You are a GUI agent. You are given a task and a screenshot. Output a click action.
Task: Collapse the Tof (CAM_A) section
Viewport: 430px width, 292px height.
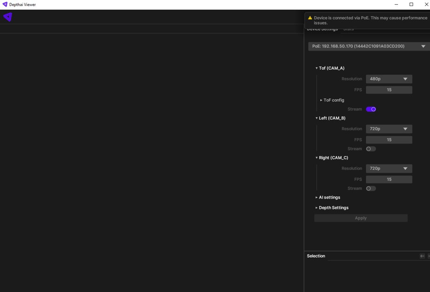[x=331, y=68]
